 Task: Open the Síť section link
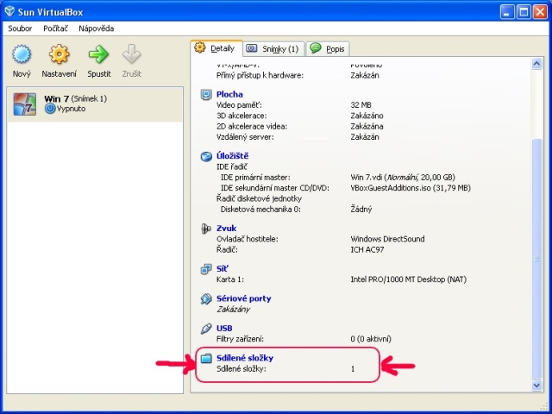pos(223,269)
